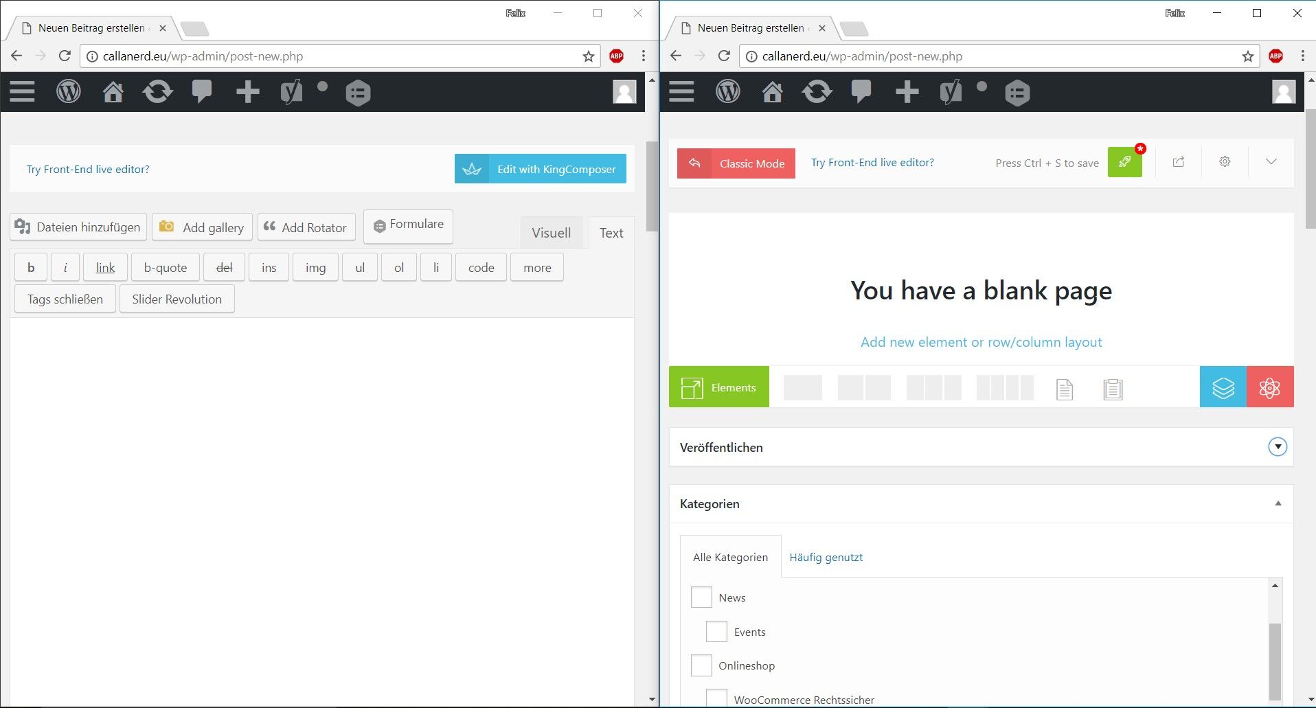The image size is (1316, 708).
Task: Click Tags schließen button
Action: click(65, 299)
